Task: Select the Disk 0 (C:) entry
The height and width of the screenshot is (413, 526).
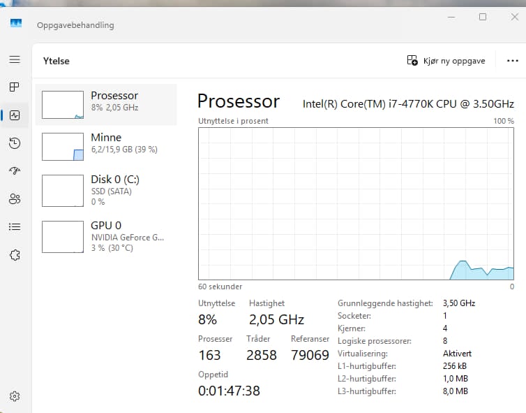Action: point(106,191)
